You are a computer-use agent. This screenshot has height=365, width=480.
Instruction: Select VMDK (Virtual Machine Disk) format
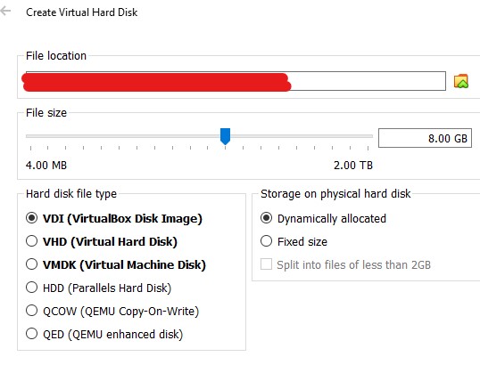tap(31, 264)
